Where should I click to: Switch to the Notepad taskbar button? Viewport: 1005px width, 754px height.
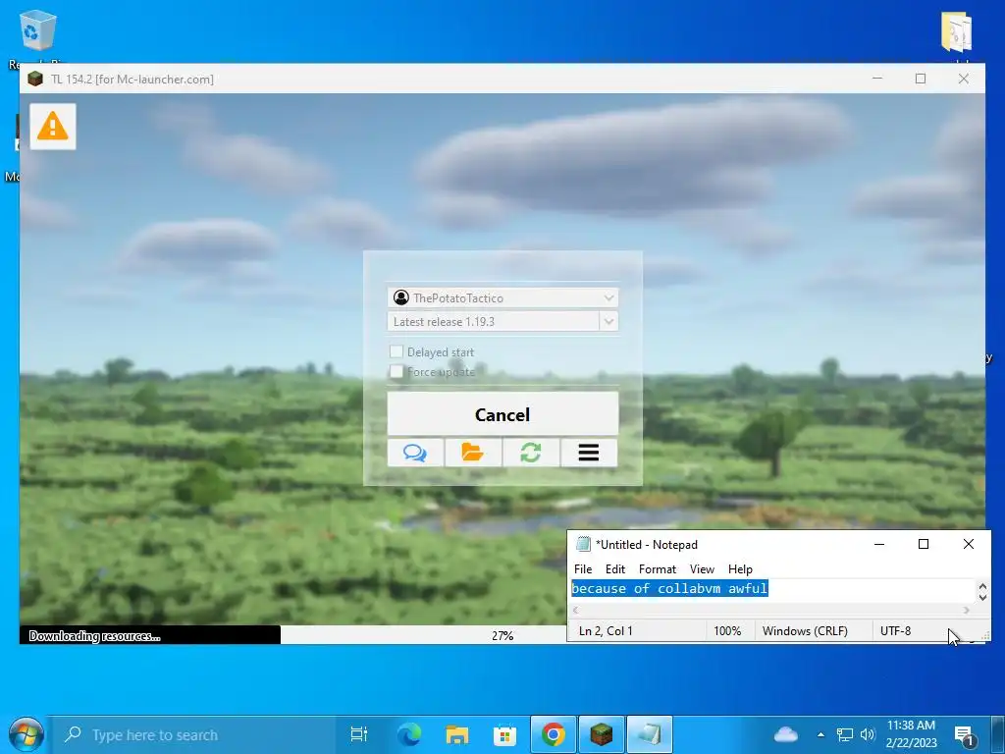[650, 734]
